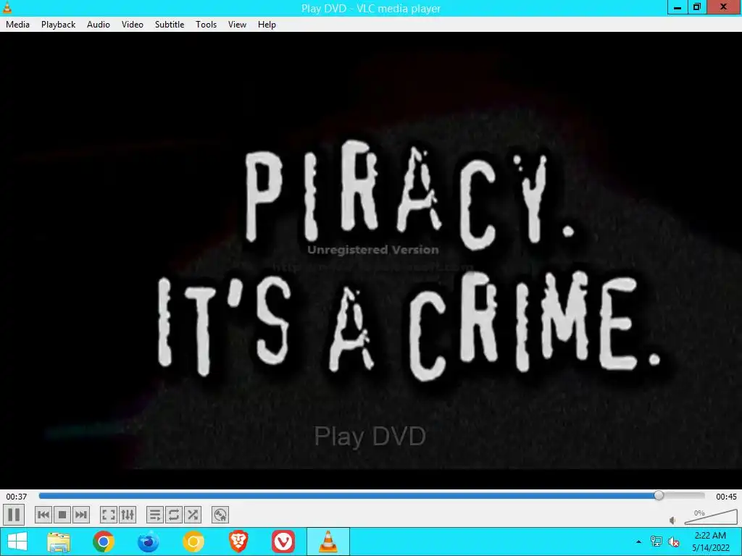Toggle total time display 00:45
The image size is (742, 556).
click(x=726, y=497)
